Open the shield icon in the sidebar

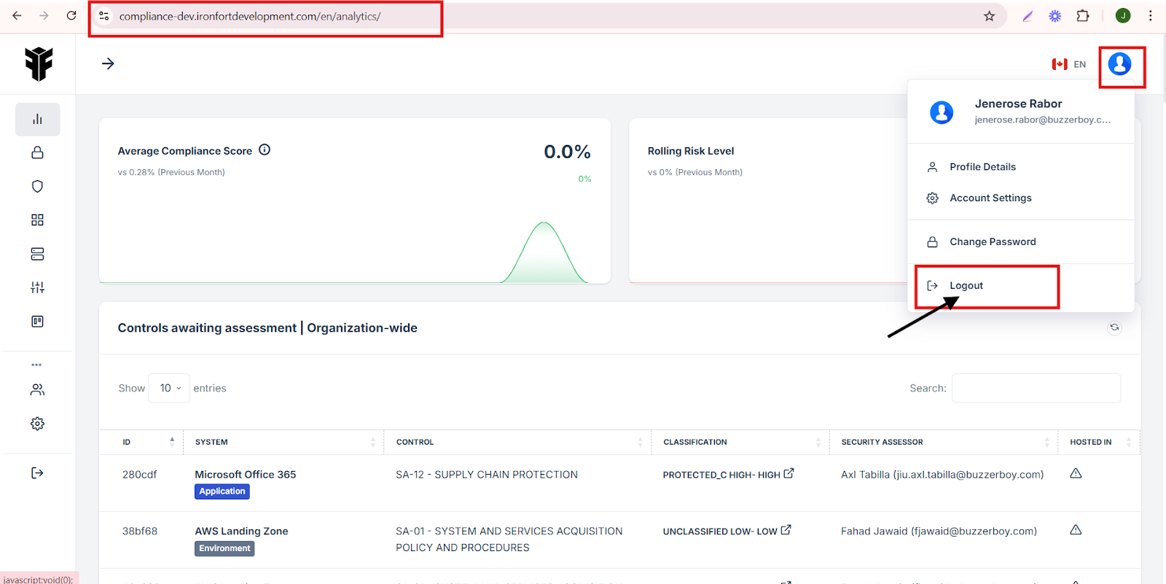(37, 187)
